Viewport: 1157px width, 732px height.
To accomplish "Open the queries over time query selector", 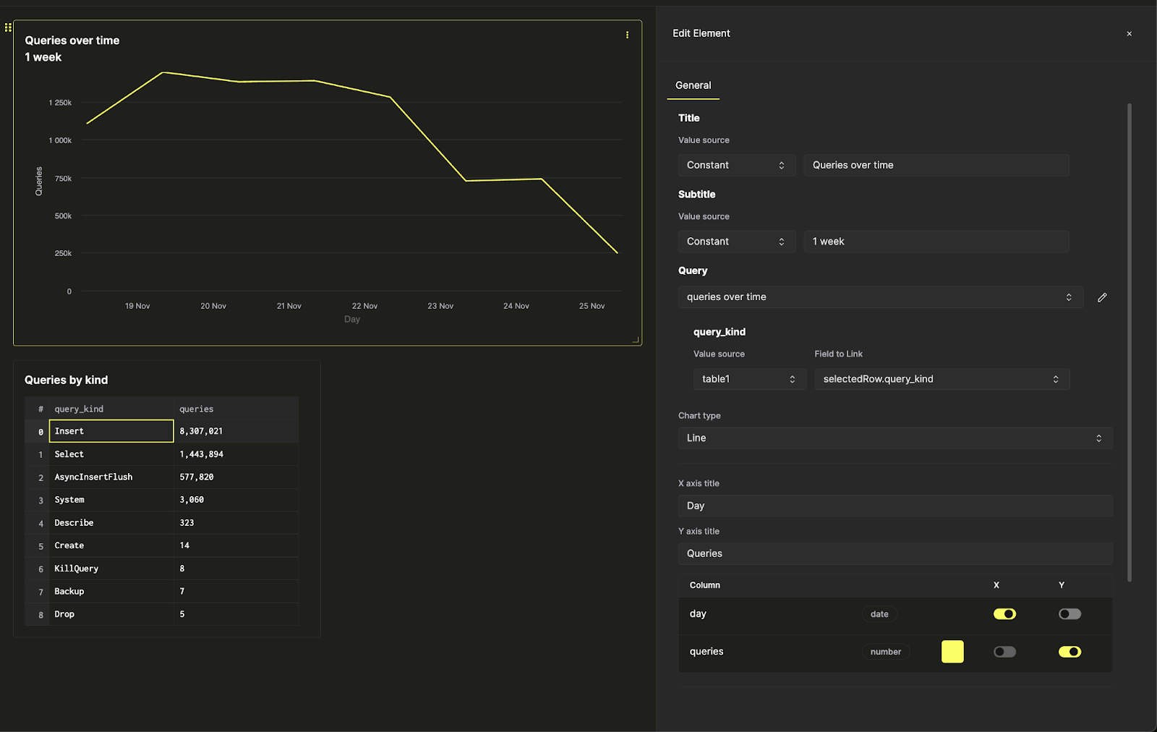I will [x=879, y=297].
